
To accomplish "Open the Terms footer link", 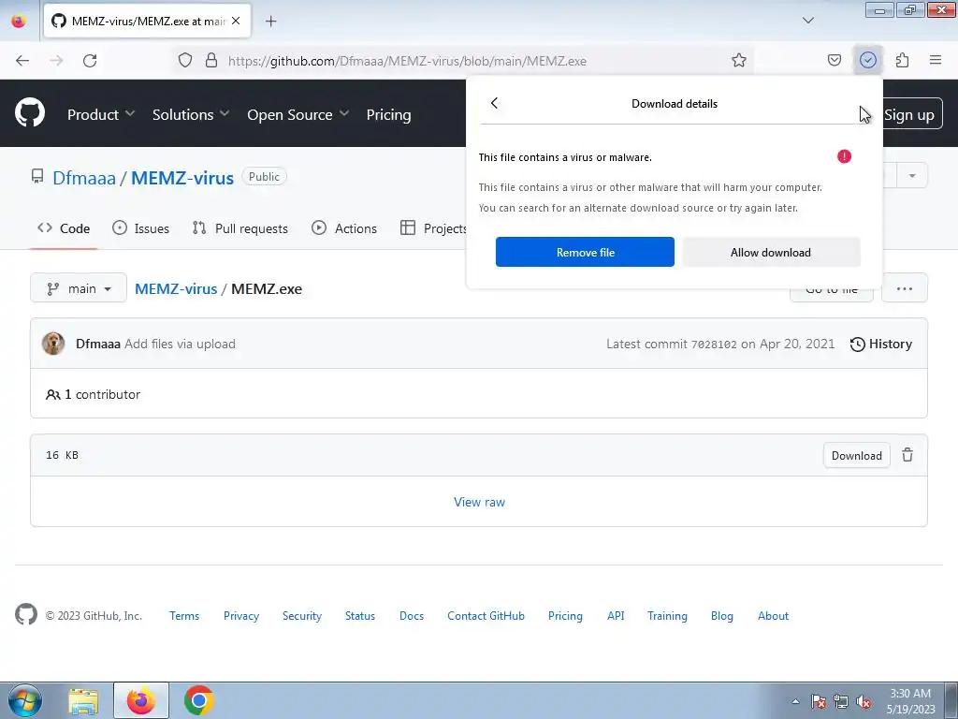I will pos(184,616).
